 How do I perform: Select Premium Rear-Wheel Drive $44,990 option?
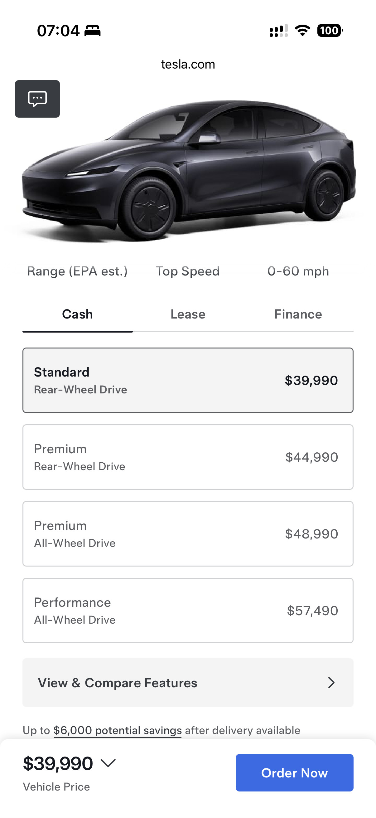(188, 457)
